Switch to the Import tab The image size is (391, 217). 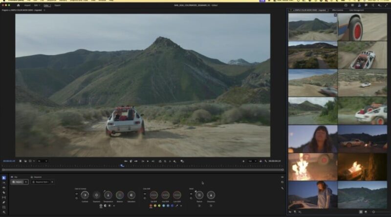coord(27,5)
